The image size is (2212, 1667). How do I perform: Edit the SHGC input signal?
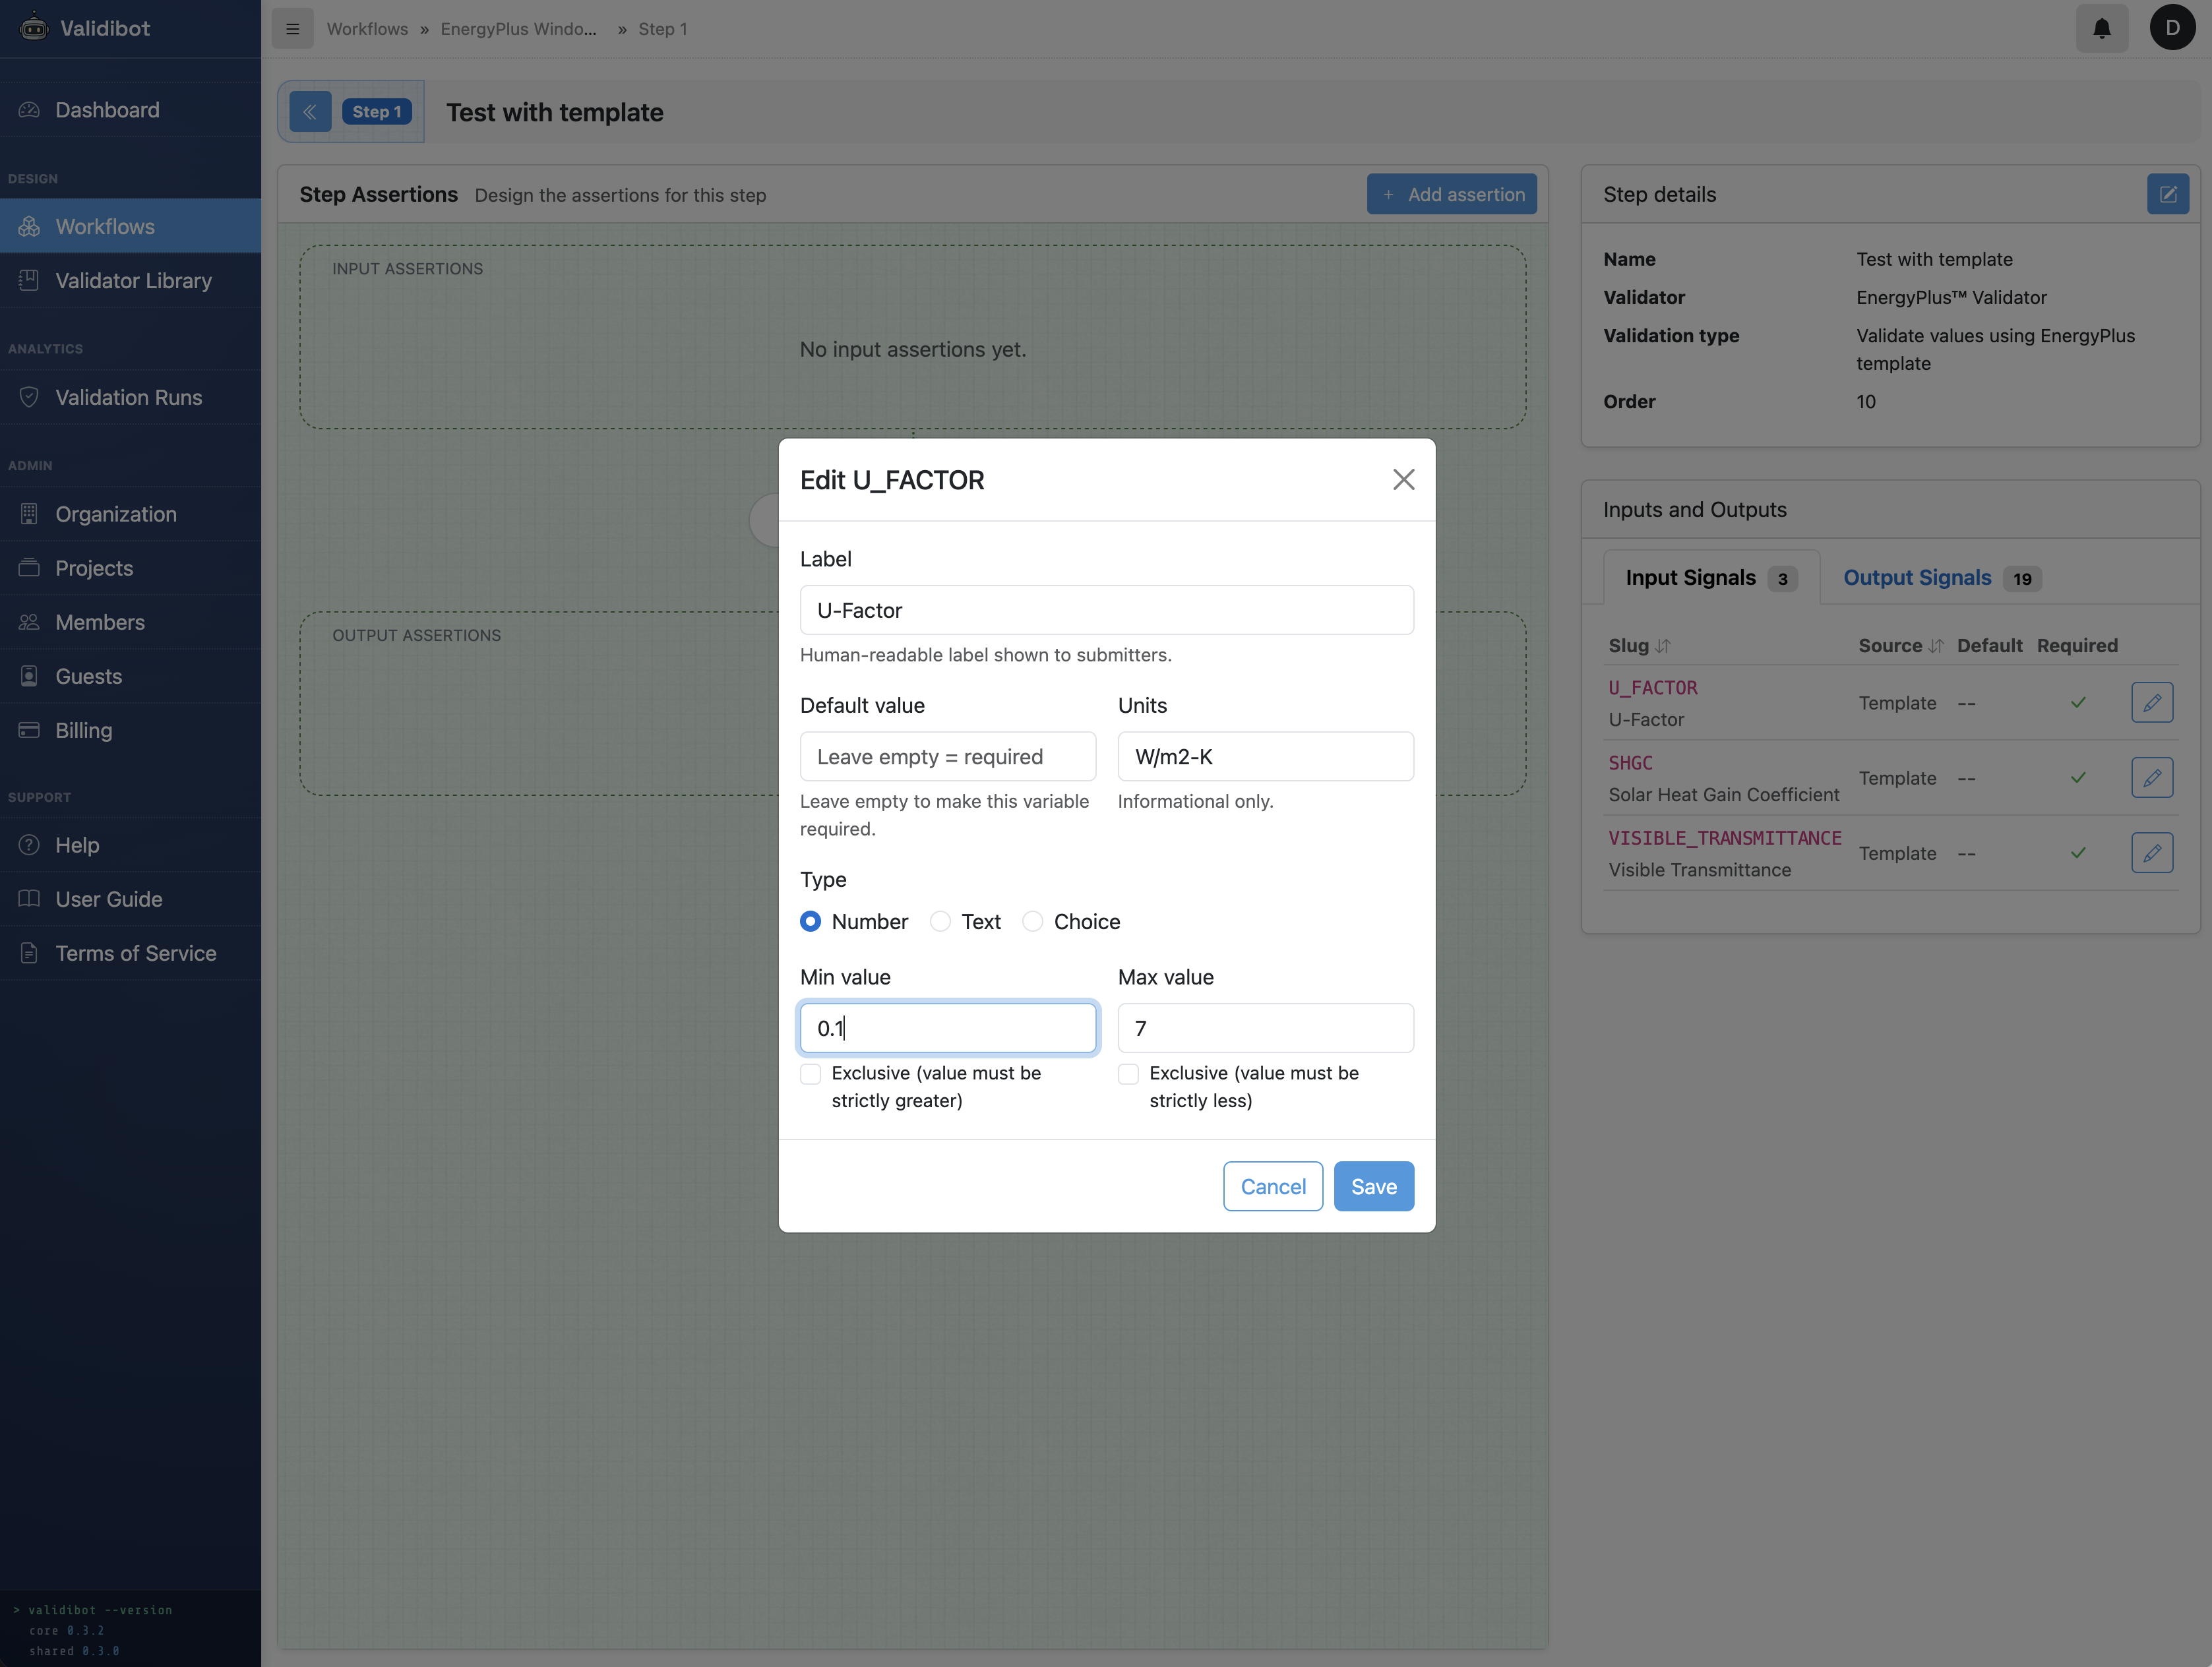(2152, 777)
